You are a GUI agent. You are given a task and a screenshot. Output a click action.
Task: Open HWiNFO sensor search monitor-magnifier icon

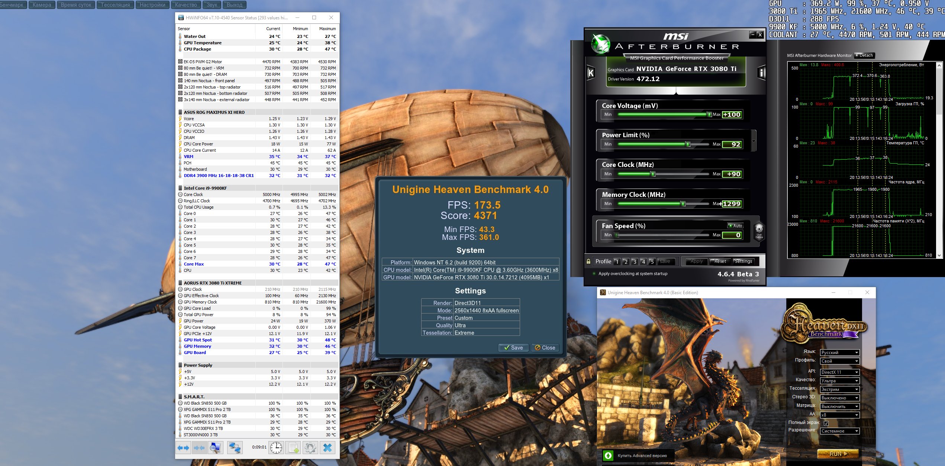coord(215,448)
